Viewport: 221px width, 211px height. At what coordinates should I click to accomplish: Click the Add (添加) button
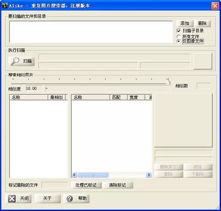[185, 23]
